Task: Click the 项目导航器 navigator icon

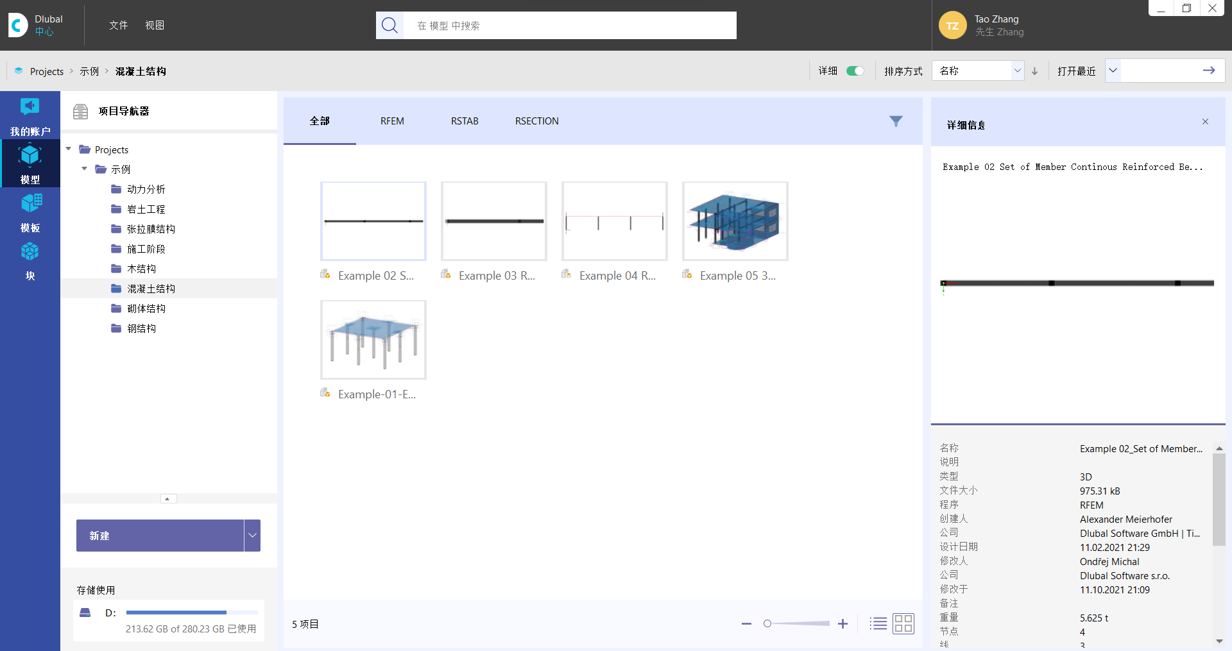Action: [x=80, y=112]
